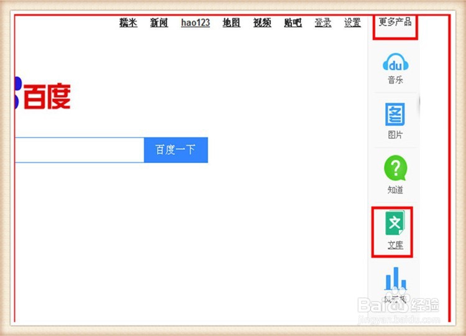Click the 音乐 label under headphones
Viewport: 466px width, 336px height.
[395, 80]
